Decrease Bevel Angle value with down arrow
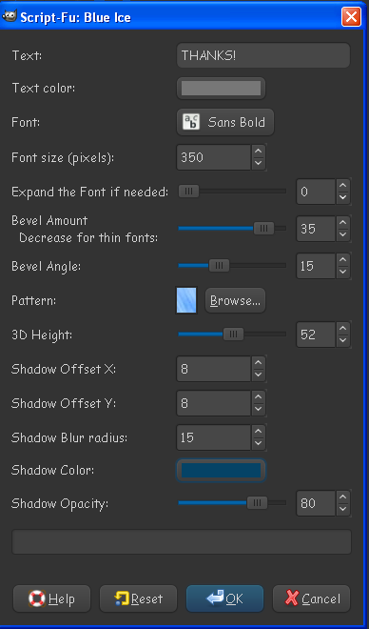Viewport: 369px width, 629px height. [x=343, y=272]
